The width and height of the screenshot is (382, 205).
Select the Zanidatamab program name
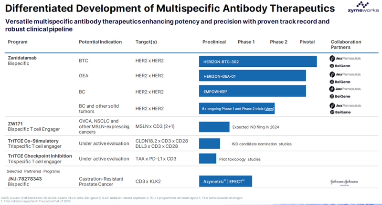coord(23,57)
